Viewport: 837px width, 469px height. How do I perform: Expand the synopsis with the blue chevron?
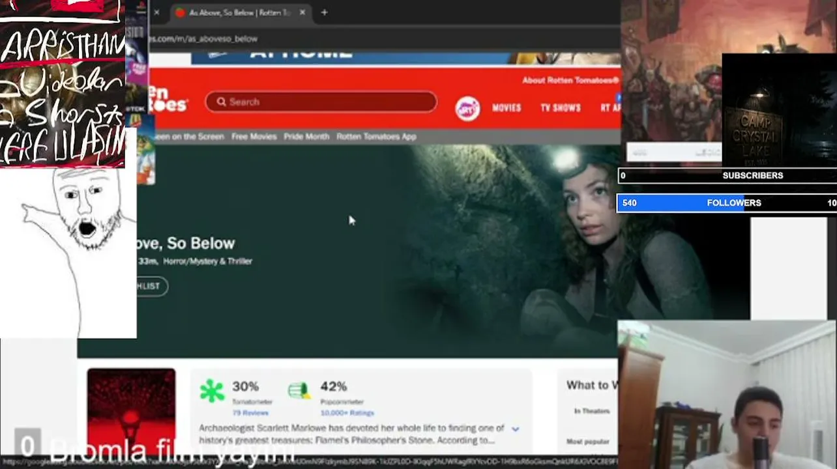coord(515,429)
